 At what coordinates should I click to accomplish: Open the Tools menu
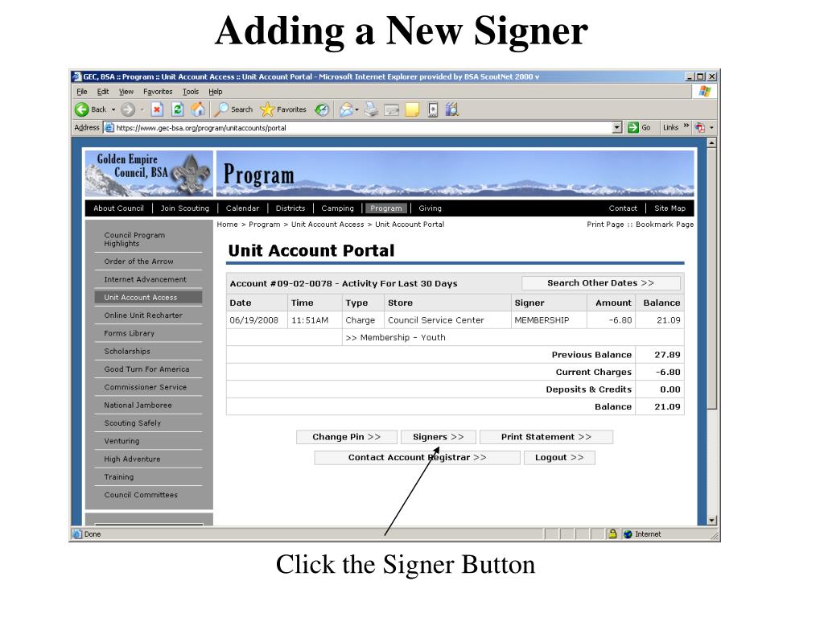[191, 92]
